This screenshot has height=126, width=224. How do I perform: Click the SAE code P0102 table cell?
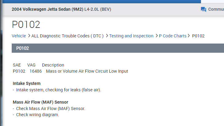[19, 71]
